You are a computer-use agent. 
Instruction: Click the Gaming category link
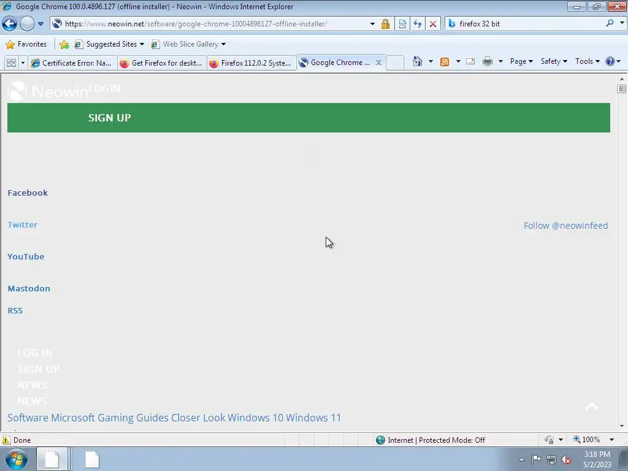[116, 417]
